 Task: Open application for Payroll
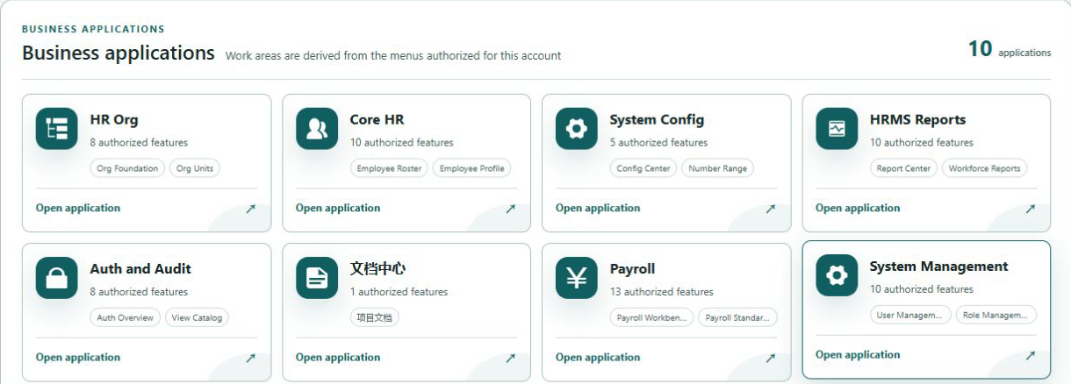point(598,357)
